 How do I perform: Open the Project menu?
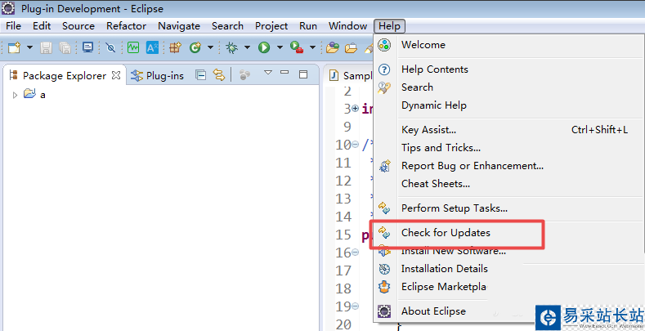coord(271,26)
